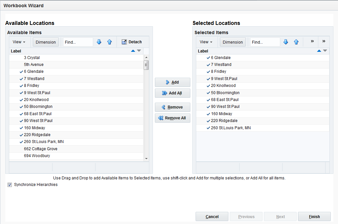Select 7 Westland in Available Items
The width and height of the screenshot is (338, 224).
tap(76, 79)
